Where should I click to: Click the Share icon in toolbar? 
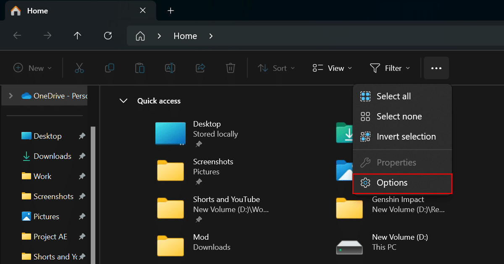(x=200, y=68)
